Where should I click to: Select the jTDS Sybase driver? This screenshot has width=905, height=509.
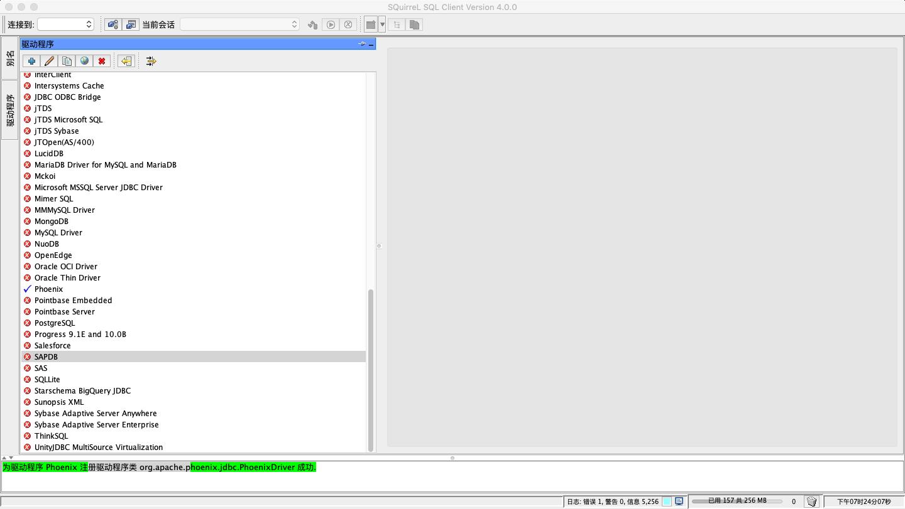(x=194, y=131)
